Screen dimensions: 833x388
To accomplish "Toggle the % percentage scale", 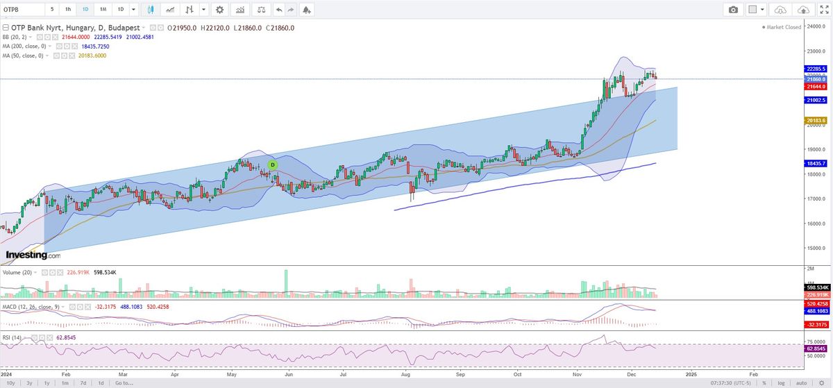I will (764, 382).
